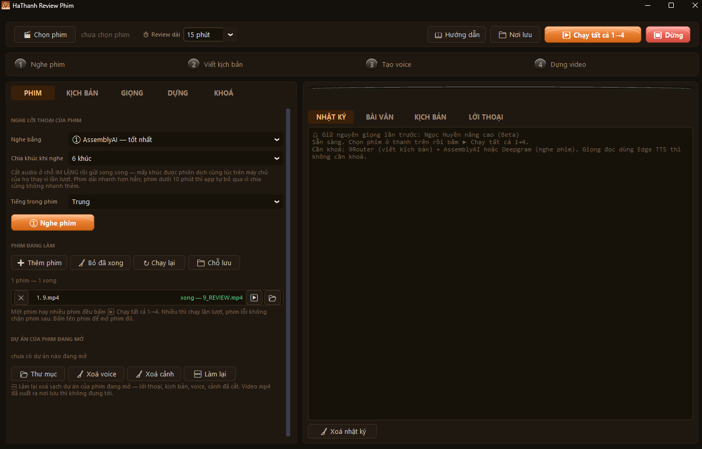
Task: Select step 1 Nghe phim in progress bar
Action: point(41,64)
